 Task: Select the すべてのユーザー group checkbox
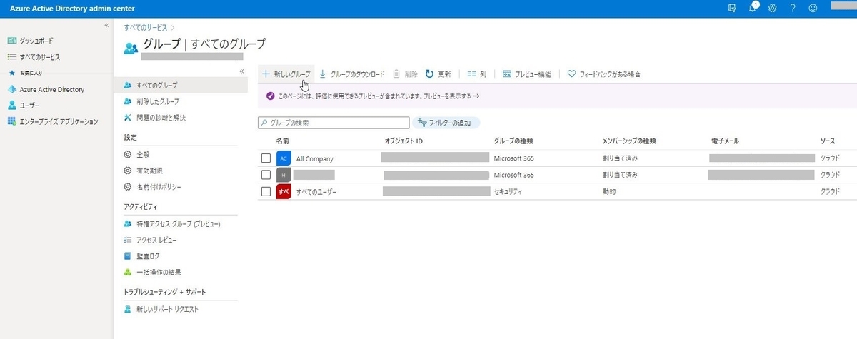[x=266, y=191]
